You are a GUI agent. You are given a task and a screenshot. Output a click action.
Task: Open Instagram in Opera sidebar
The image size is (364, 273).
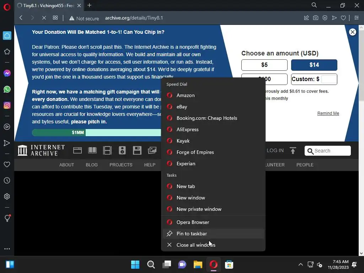(x=7, y=105)
